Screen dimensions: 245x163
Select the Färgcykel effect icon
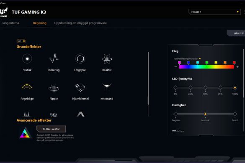click(80, 59)
